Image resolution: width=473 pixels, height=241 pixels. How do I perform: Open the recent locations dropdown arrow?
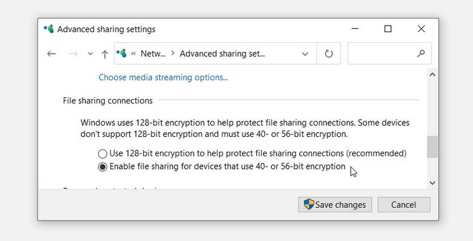(x=90, y=54)
